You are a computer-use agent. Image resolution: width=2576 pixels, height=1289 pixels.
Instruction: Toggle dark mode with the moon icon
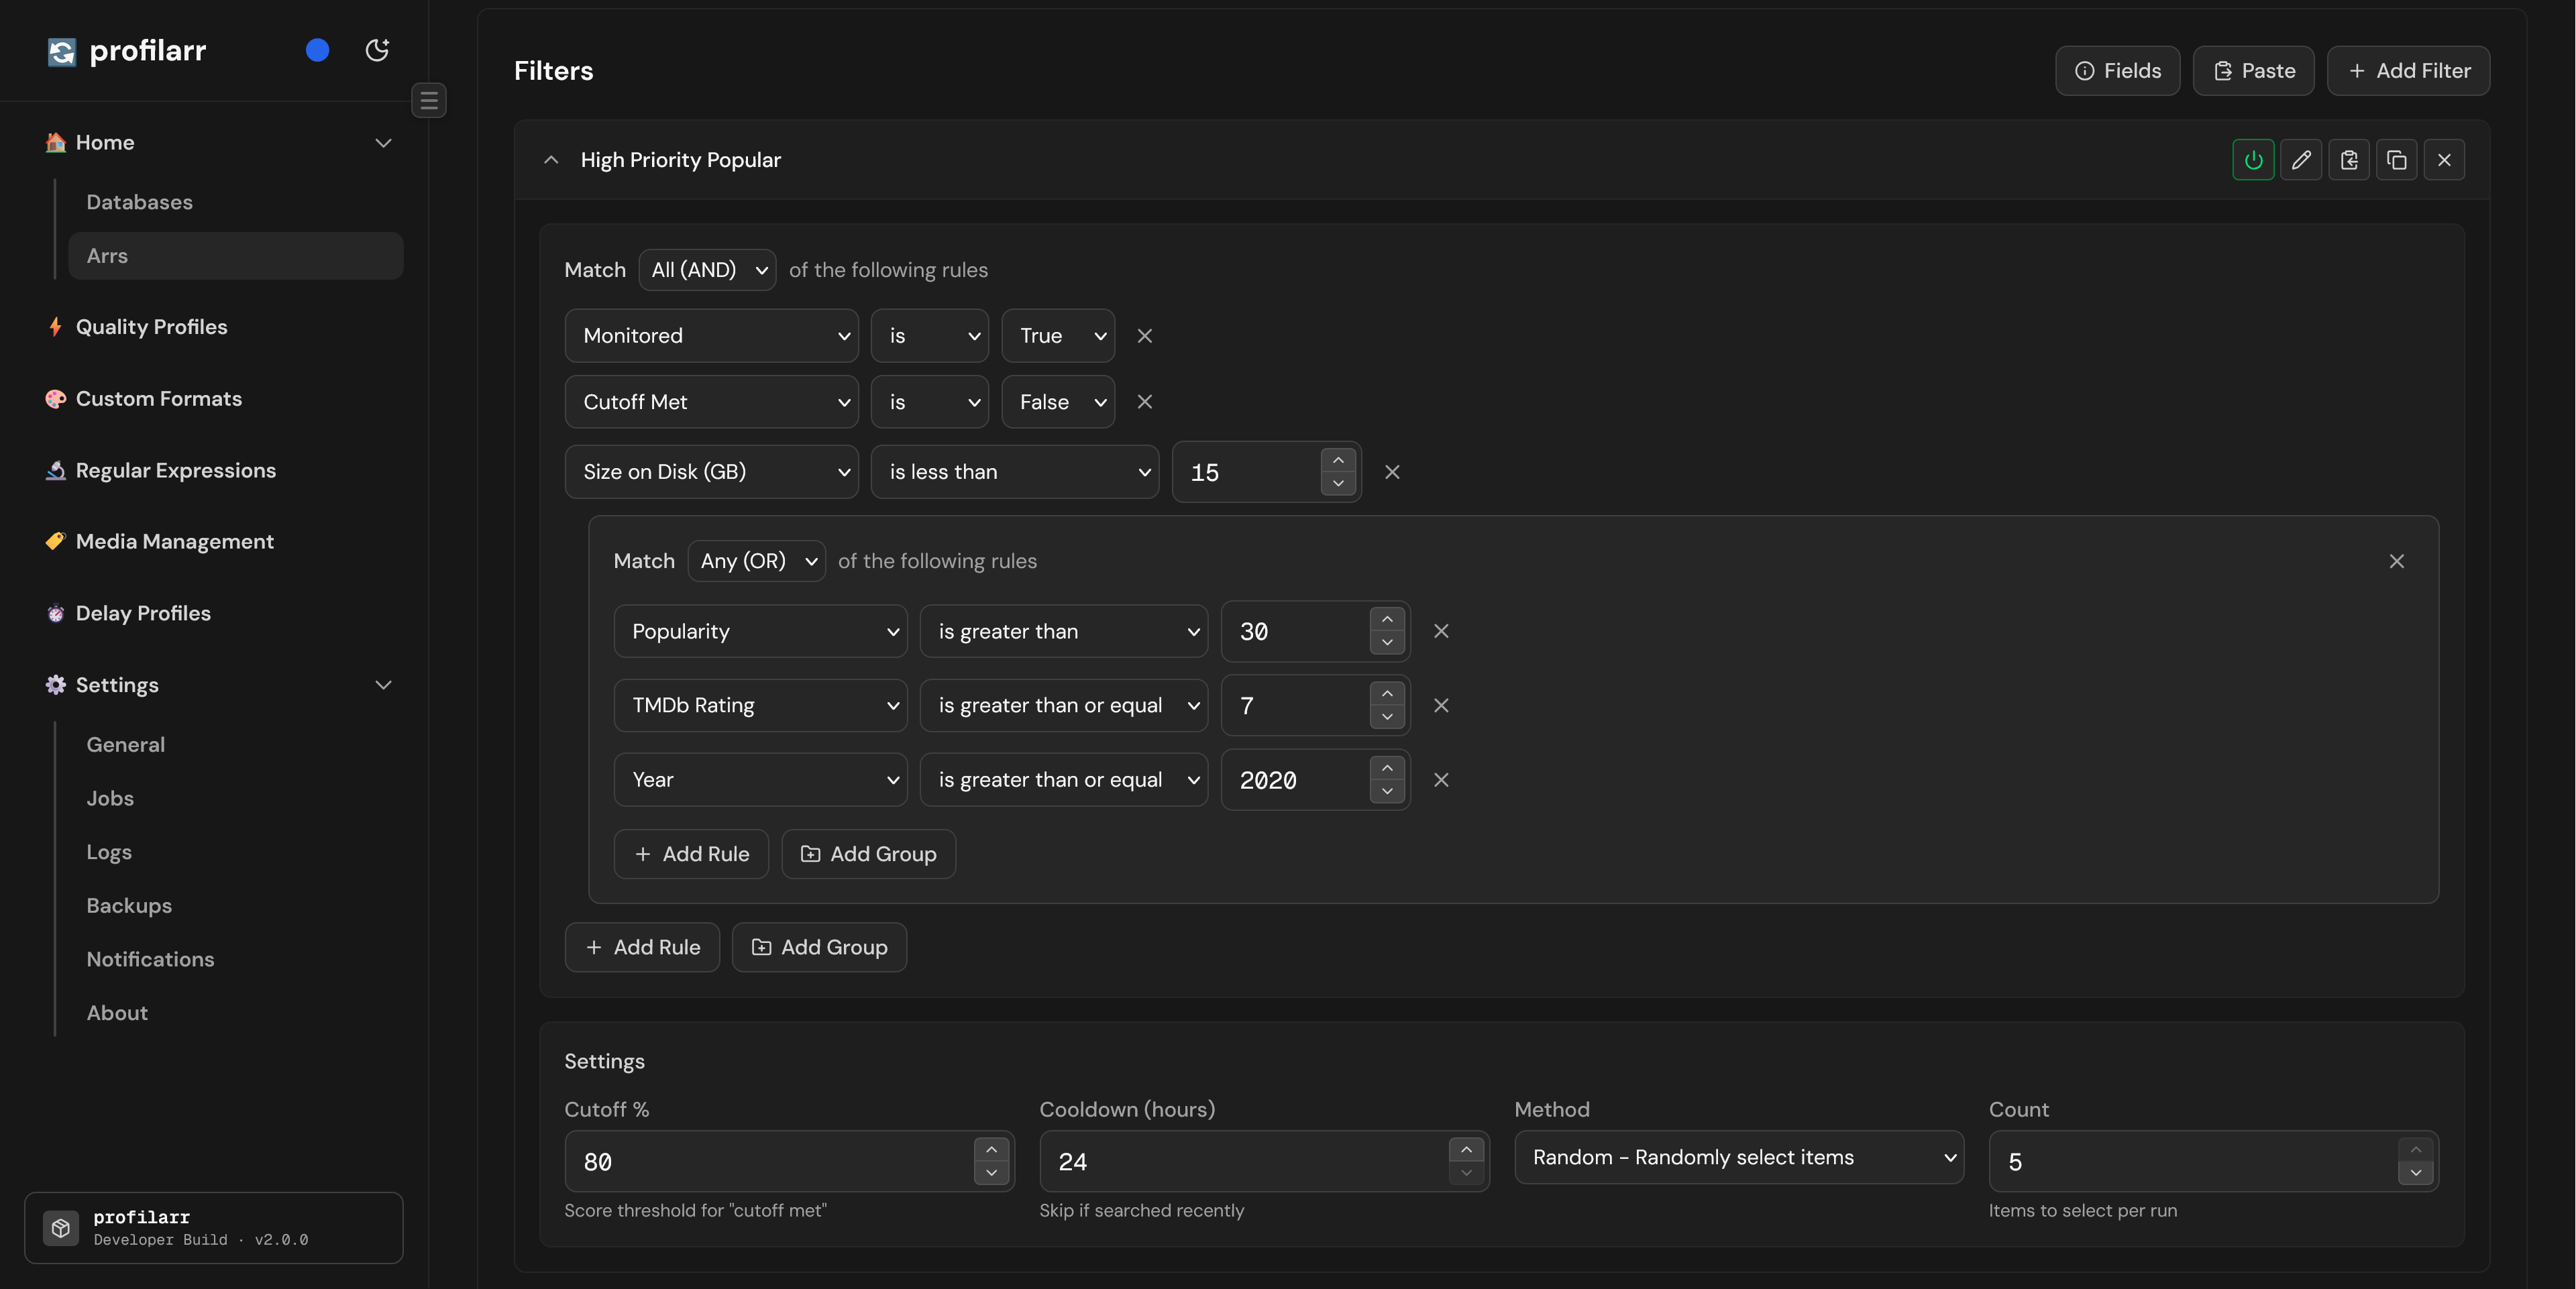coord(377,50)
